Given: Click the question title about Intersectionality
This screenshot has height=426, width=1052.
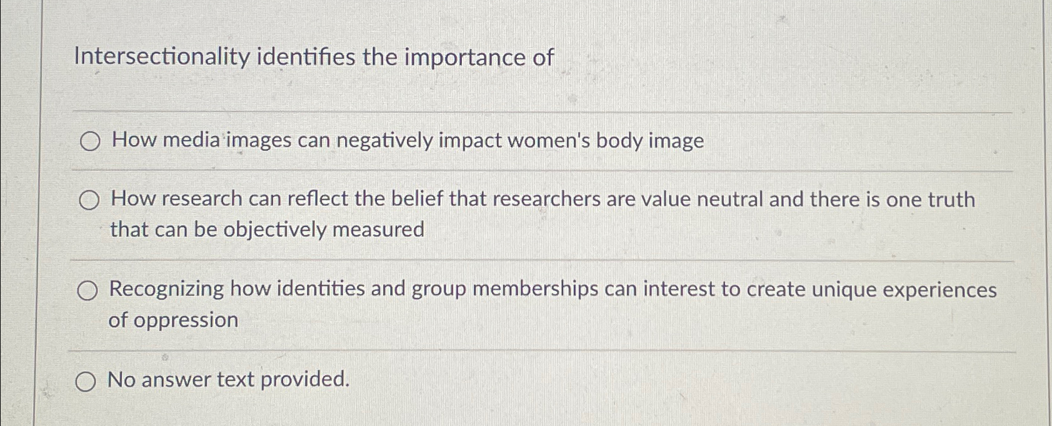Looking at the screenshot, I should (x=311, y=58).
